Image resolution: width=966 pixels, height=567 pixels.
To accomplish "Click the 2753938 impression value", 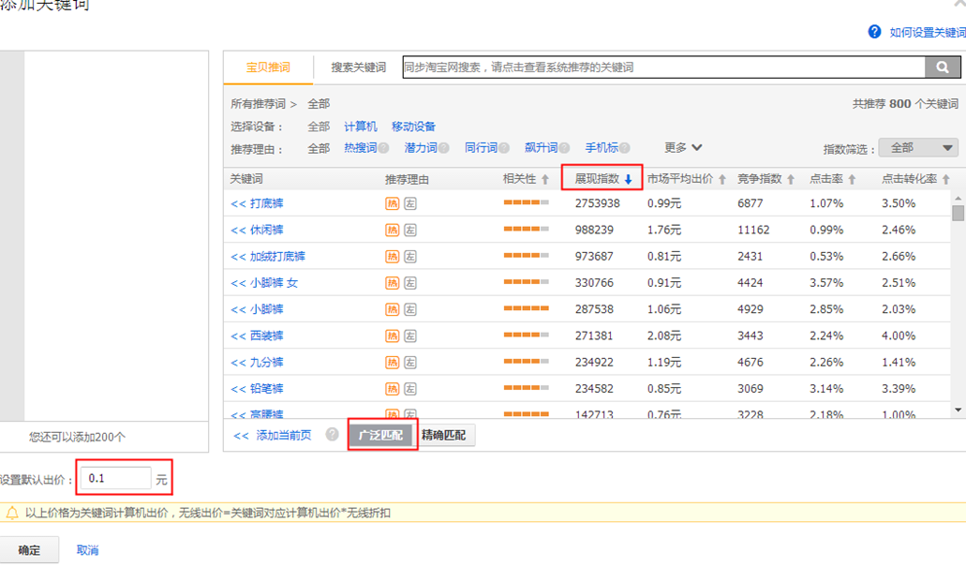I will [x=597, y=203].
